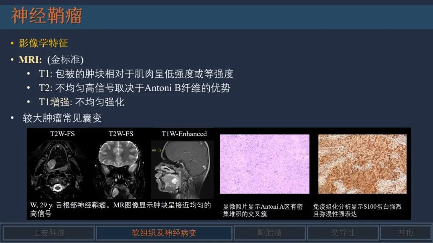Select the T1增强: 不均匀强化 line

81,102
